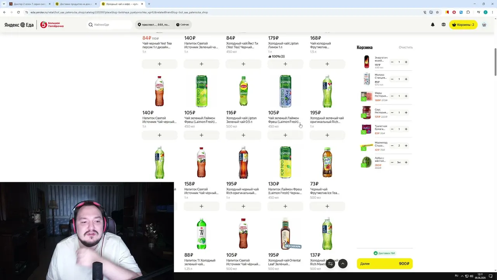The height and width of the screenshot is (280, 497).
Task: Decrease the Молоко quantity in the cart
Action: coord(392,79)
